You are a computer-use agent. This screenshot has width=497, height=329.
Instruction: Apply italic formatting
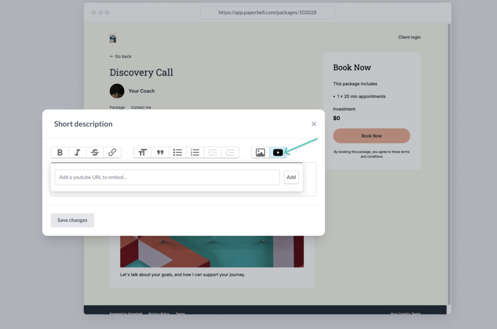77,153
